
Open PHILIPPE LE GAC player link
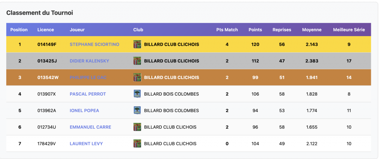click(88, 77)
